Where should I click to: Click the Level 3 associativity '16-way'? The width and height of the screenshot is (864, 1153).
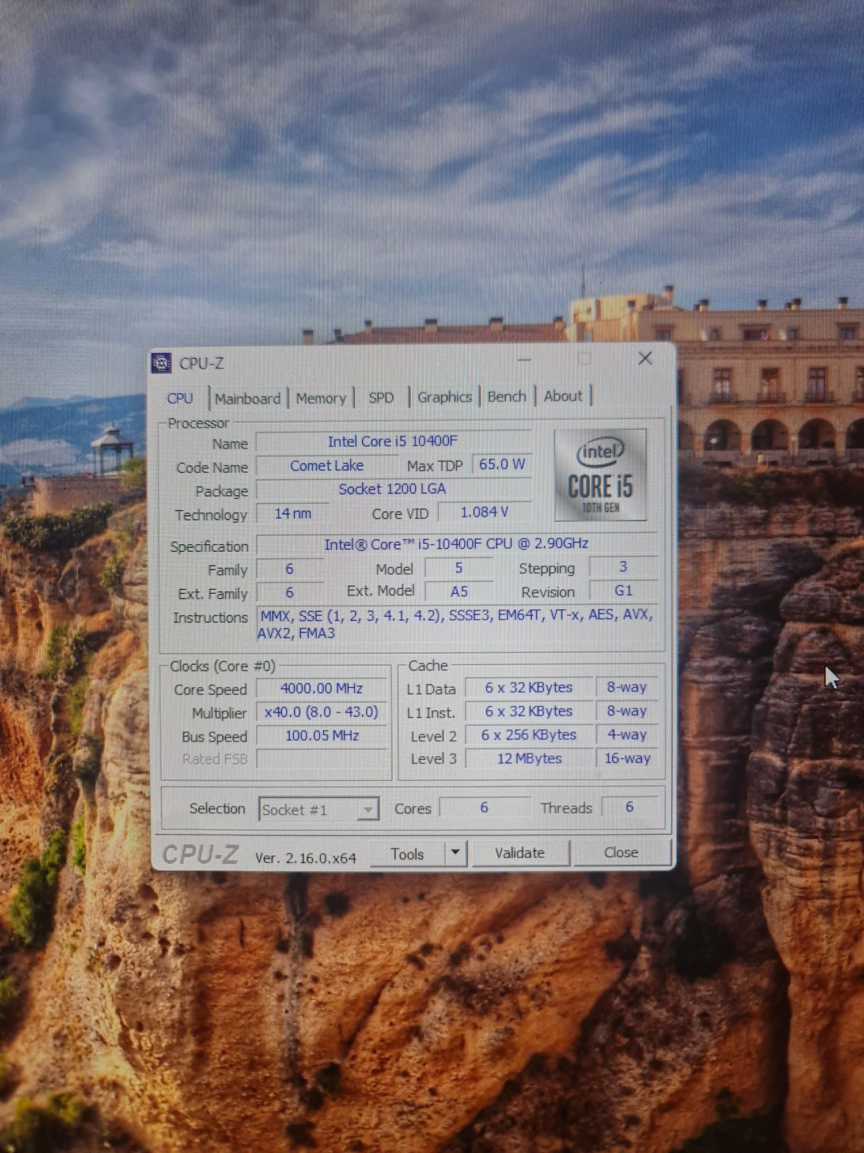627,758
